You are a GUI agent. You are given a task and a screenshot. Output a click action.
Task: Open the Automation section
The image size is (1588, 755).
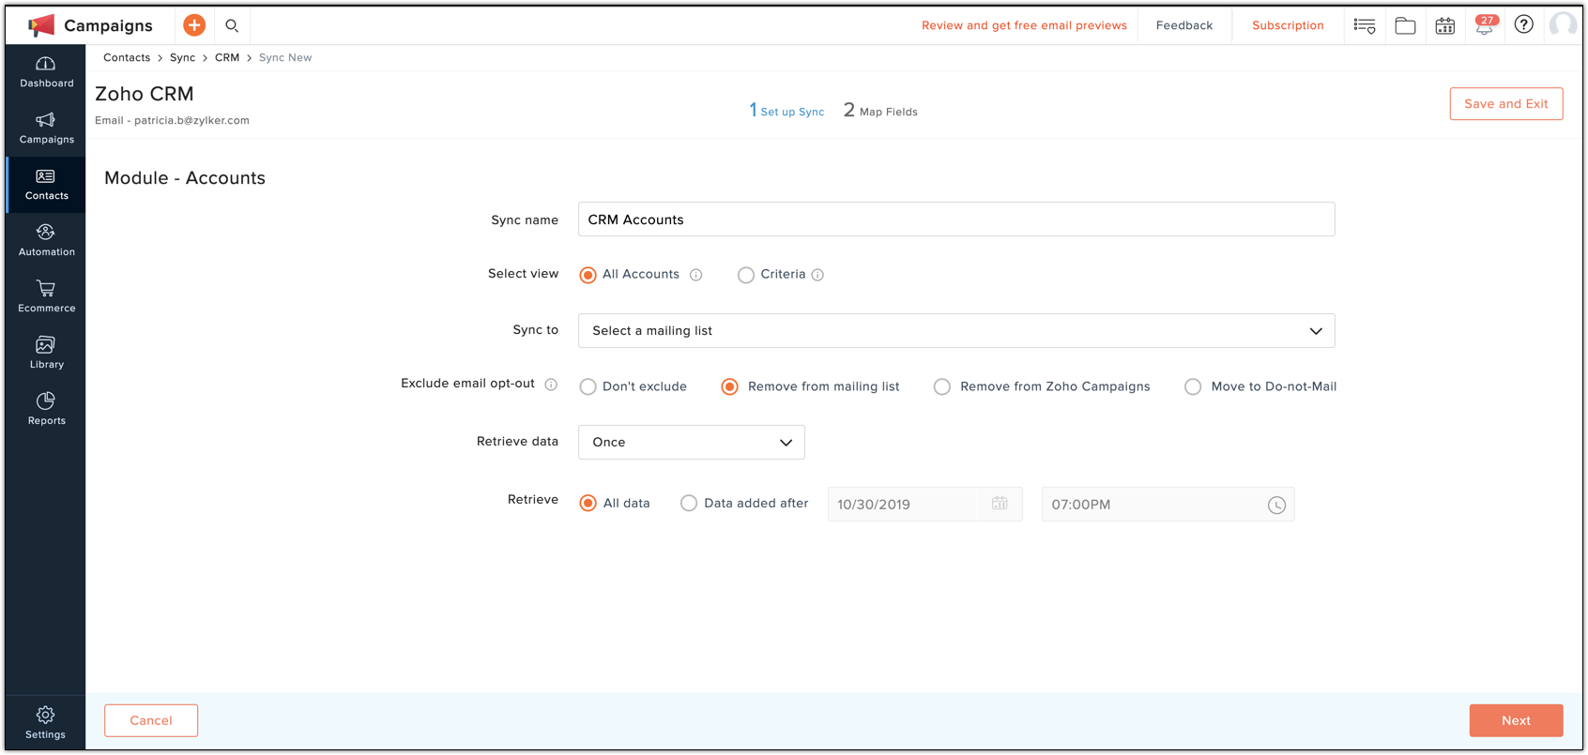pos(46,241)
